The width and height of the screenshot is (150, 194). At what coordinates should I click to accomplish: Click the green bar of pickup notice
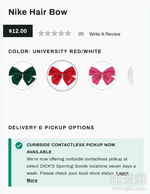pyautogui.click(x=10, y=162)
